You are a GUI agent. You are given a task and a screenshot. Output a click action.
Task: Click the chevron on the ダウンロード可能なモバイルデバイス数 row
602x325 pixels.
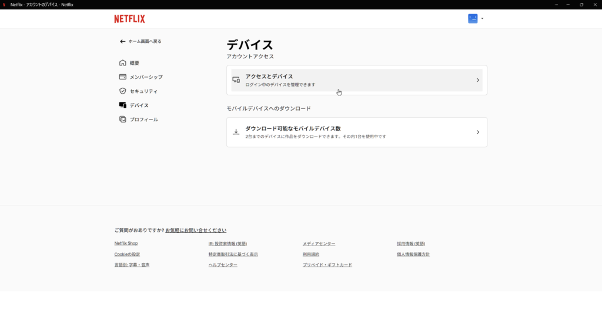pyautogui.click(x=478, y=132)
